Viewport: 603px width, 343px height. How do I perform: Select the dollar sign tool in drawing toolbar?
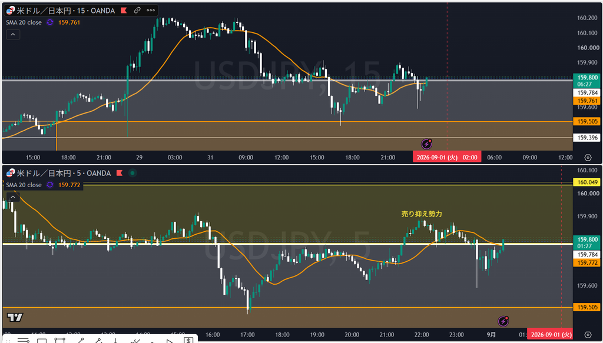point(188,340)
